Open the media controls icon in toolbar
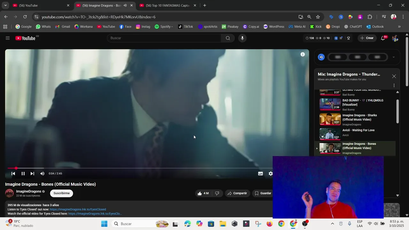This screenshot has width=409, height=230. (x=384, y=17)
